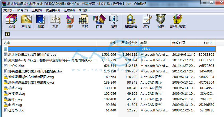The image size is (224, 117).
Task: Open the 收藏夹(O) menu
Action: pyautogui.click(x=53, y=10)
